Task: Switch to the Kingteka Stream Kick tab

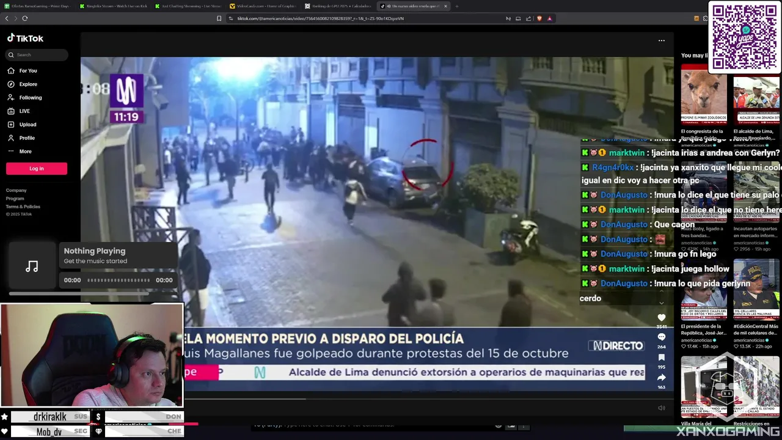Action: pos(112,6)
